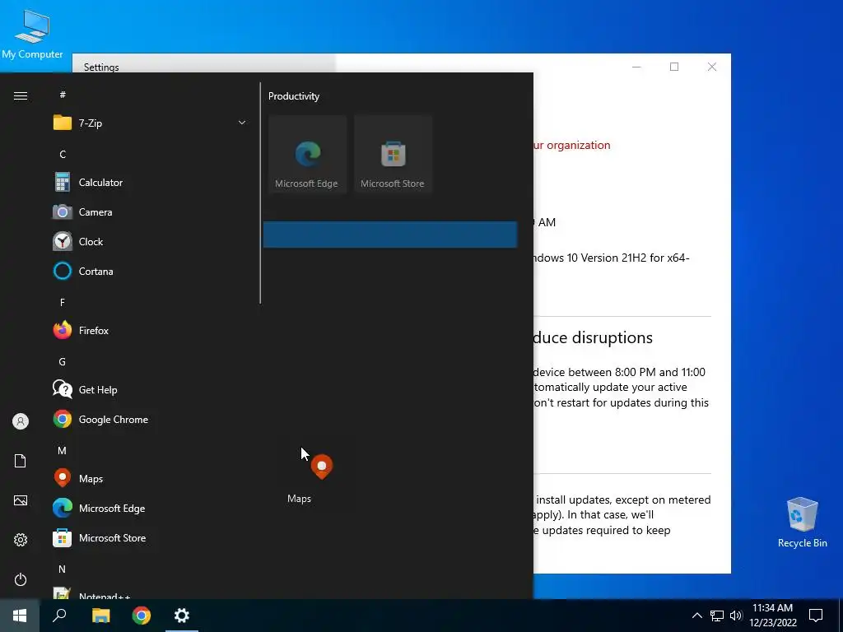
Task: Minimize the Settings window
Action: click(x=636, y=67)
